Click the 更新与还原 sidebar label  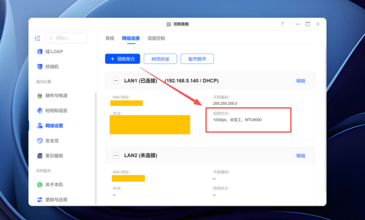(56, 199)
